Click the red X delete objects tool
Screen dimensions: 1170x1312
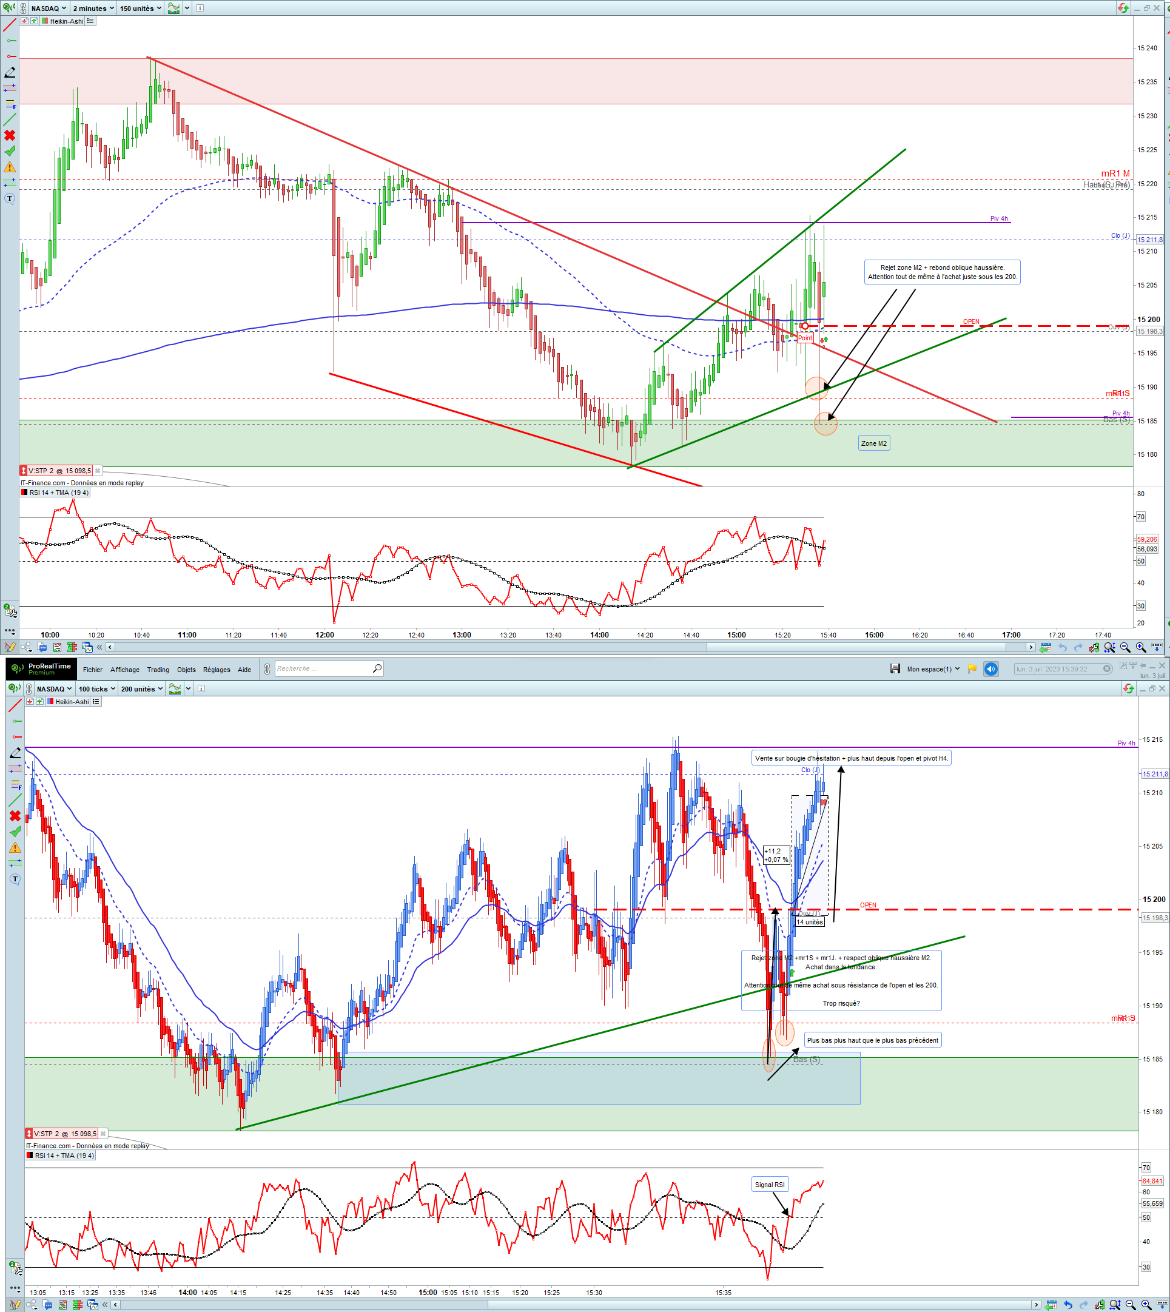tap(10, 135)
